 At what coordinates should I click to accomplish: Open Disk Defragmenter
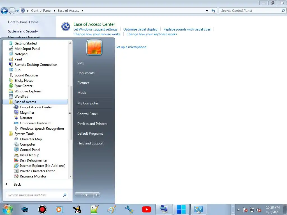(x=34, y=160)
